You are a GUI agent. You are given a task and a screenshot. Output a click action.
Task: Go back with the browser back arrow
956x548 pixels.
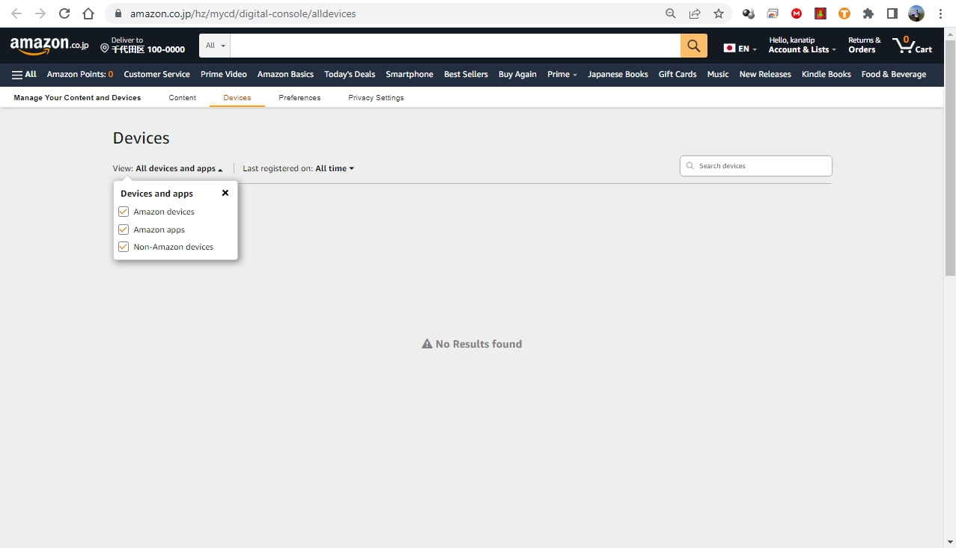pos(16,13)
